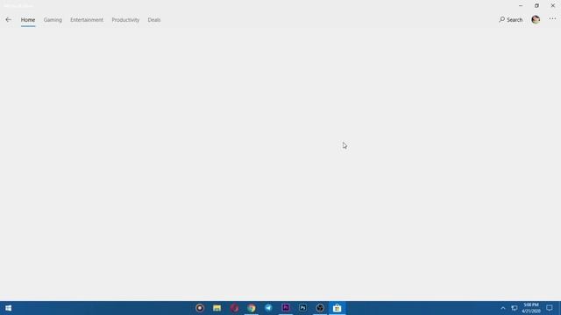This screenshot has width=561, height=315.
Task: Restore down the Microsoft Store window
Action: (x=536, y=5)
